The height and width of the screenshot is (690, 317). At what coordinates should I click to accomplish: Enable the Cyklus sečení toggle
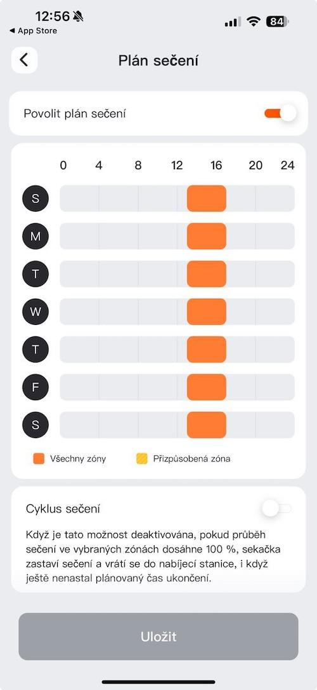coord(276,509)
